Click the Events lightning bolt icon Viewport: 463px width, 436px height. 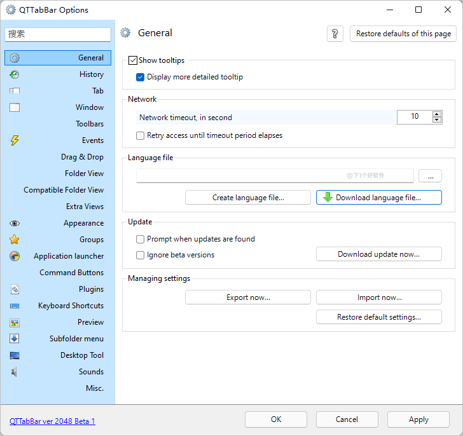[x=15, y=140]
